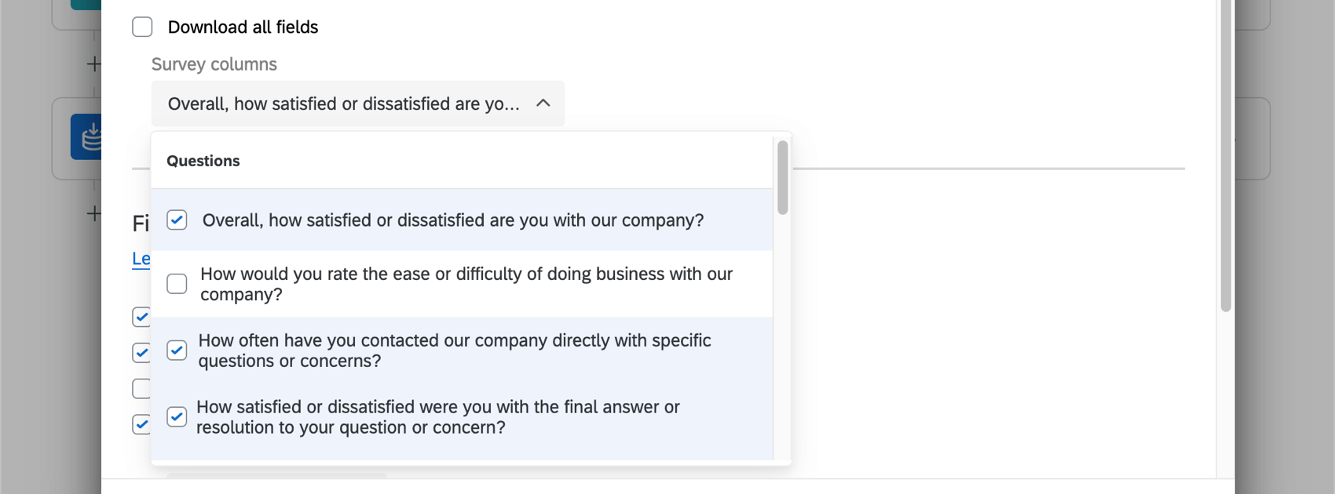
Task: Select 'How often have you contacted' option text
Action: [x=454, y=351]
